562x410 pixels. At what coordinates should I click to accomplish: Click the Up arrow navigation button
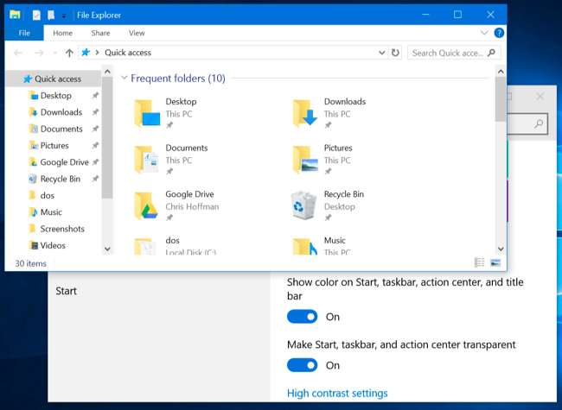tap(69, 53)
